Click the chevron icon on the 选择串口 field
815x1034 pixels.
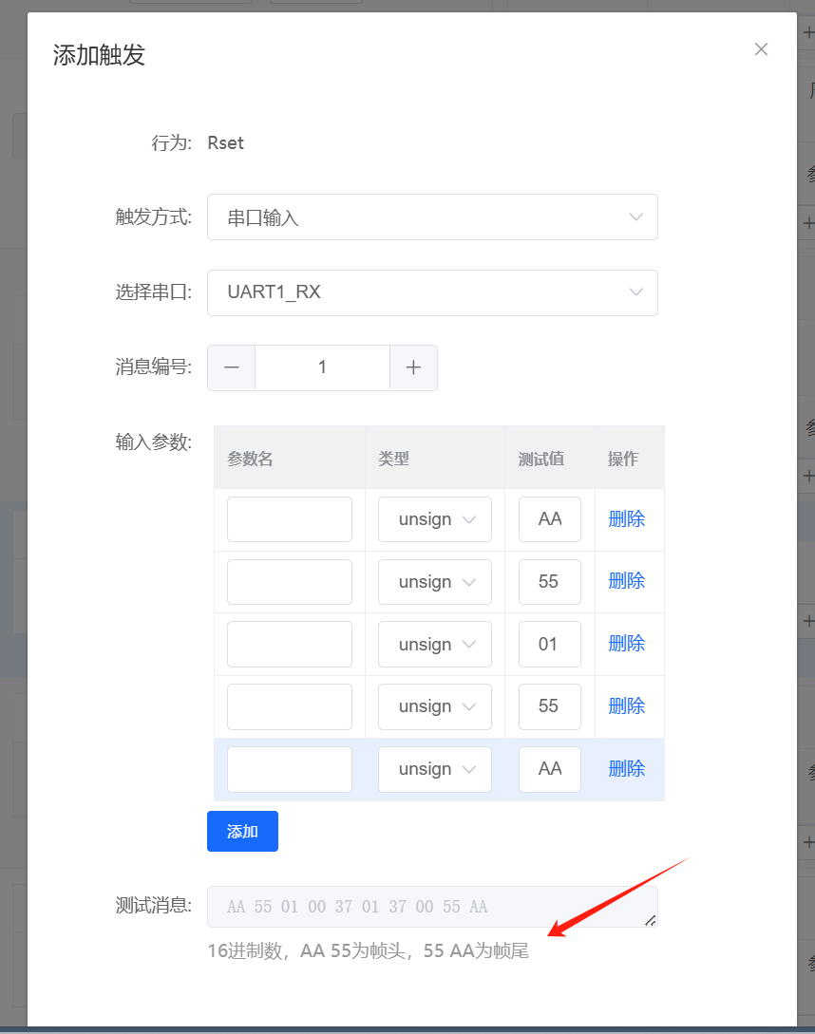click(x=635, y=292)
